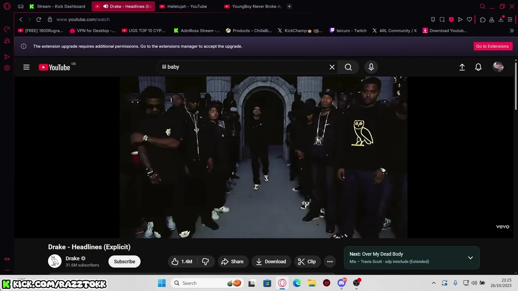Go back to previous page

(21, 19)
